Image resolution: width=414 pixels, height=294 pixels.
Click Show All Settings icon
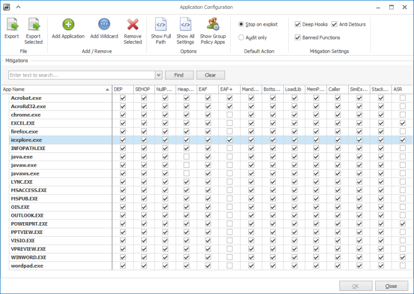[x=185, y=25]
